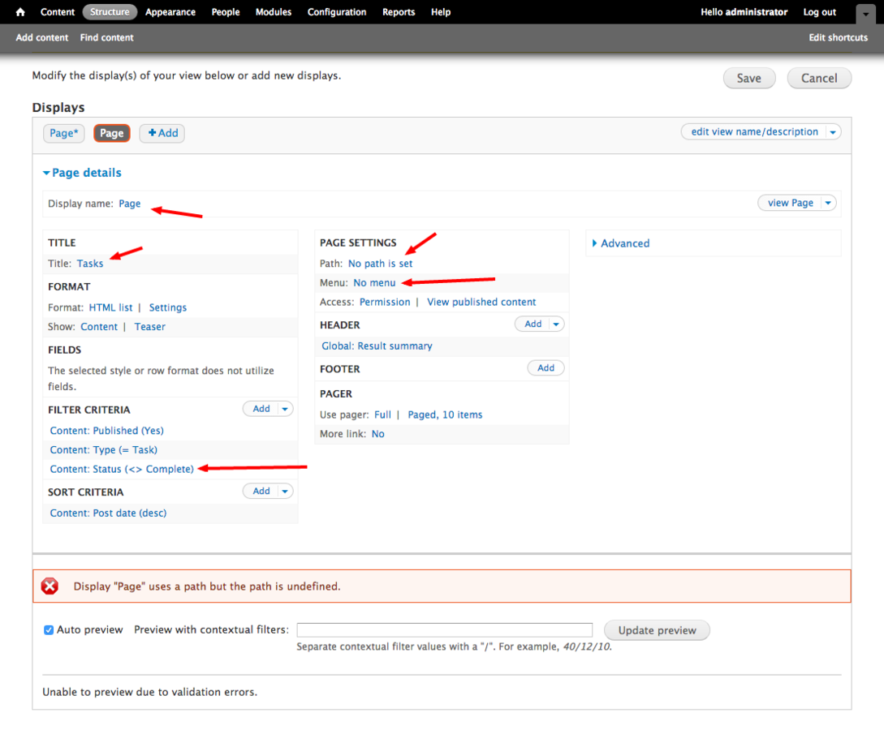Change More link No setting
Viewport: 884px width, 730px height.
pos(377,434)
